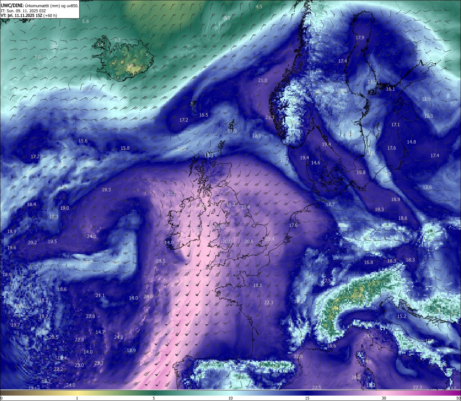The height and width of the screenshot is (401, 461).
Task: Click the 20.2 value near the western edge
Action: (32, 243)
